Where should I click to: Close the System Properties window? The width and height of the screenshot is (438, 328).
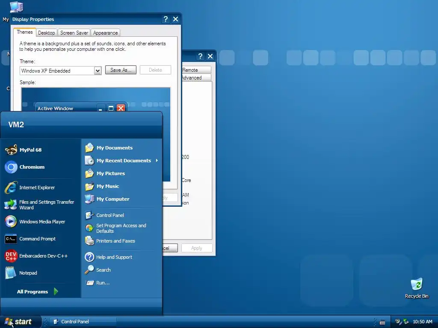pos(210,56)
